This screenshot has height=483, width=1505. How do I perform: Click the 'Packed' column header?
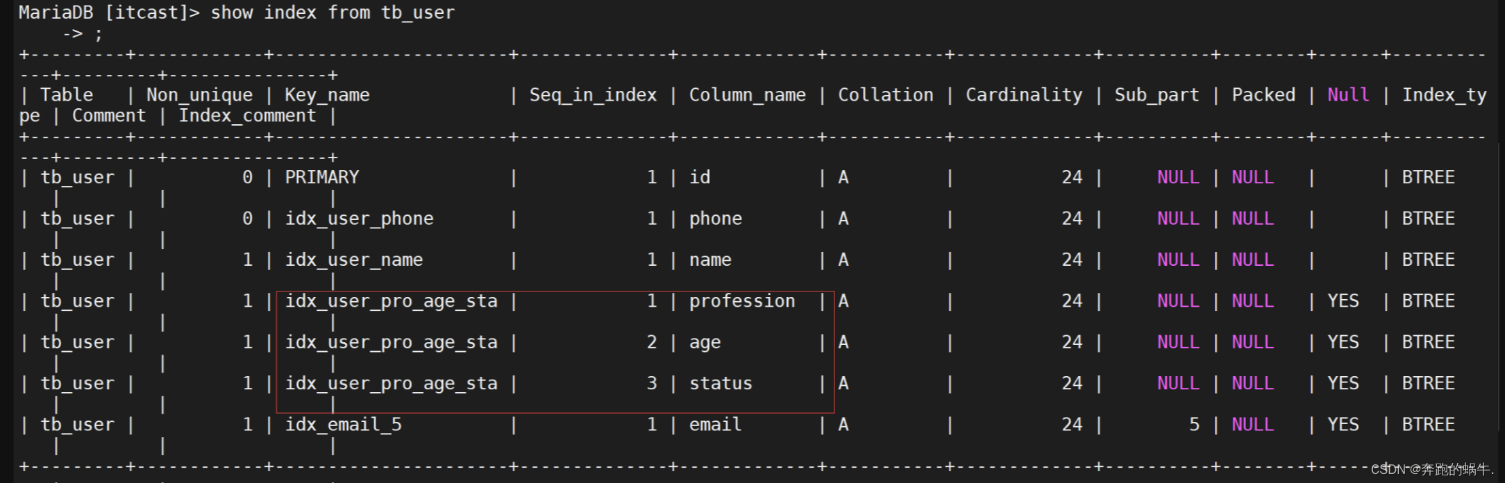tap(1263, 95)
